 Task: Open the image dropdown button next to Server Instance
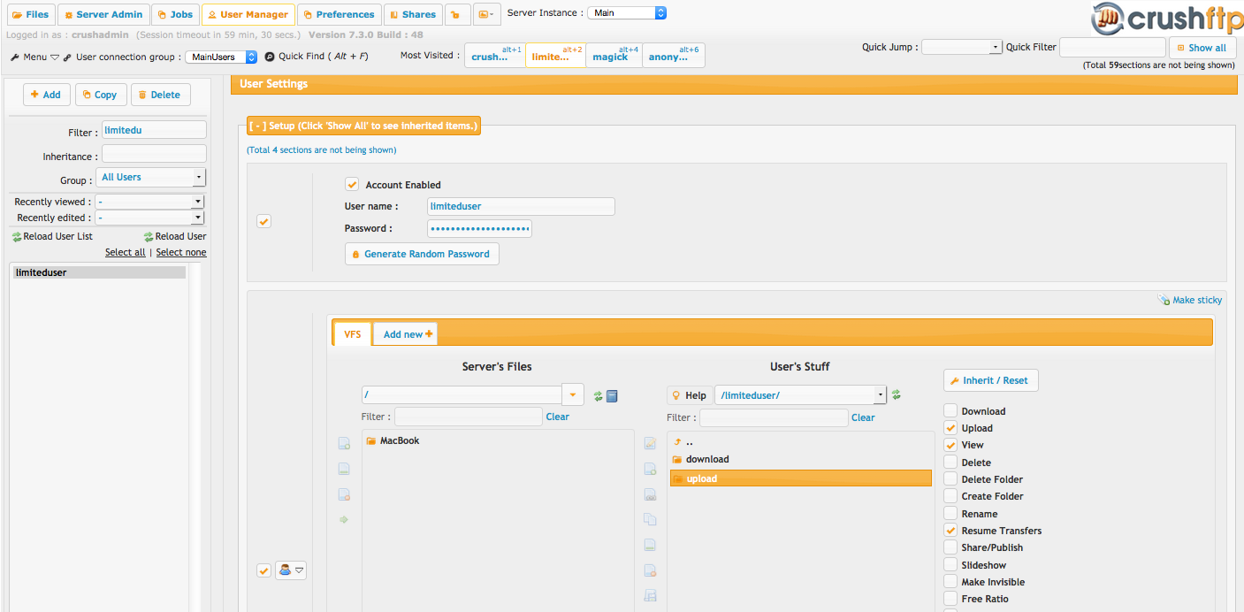tap(486, 14)
